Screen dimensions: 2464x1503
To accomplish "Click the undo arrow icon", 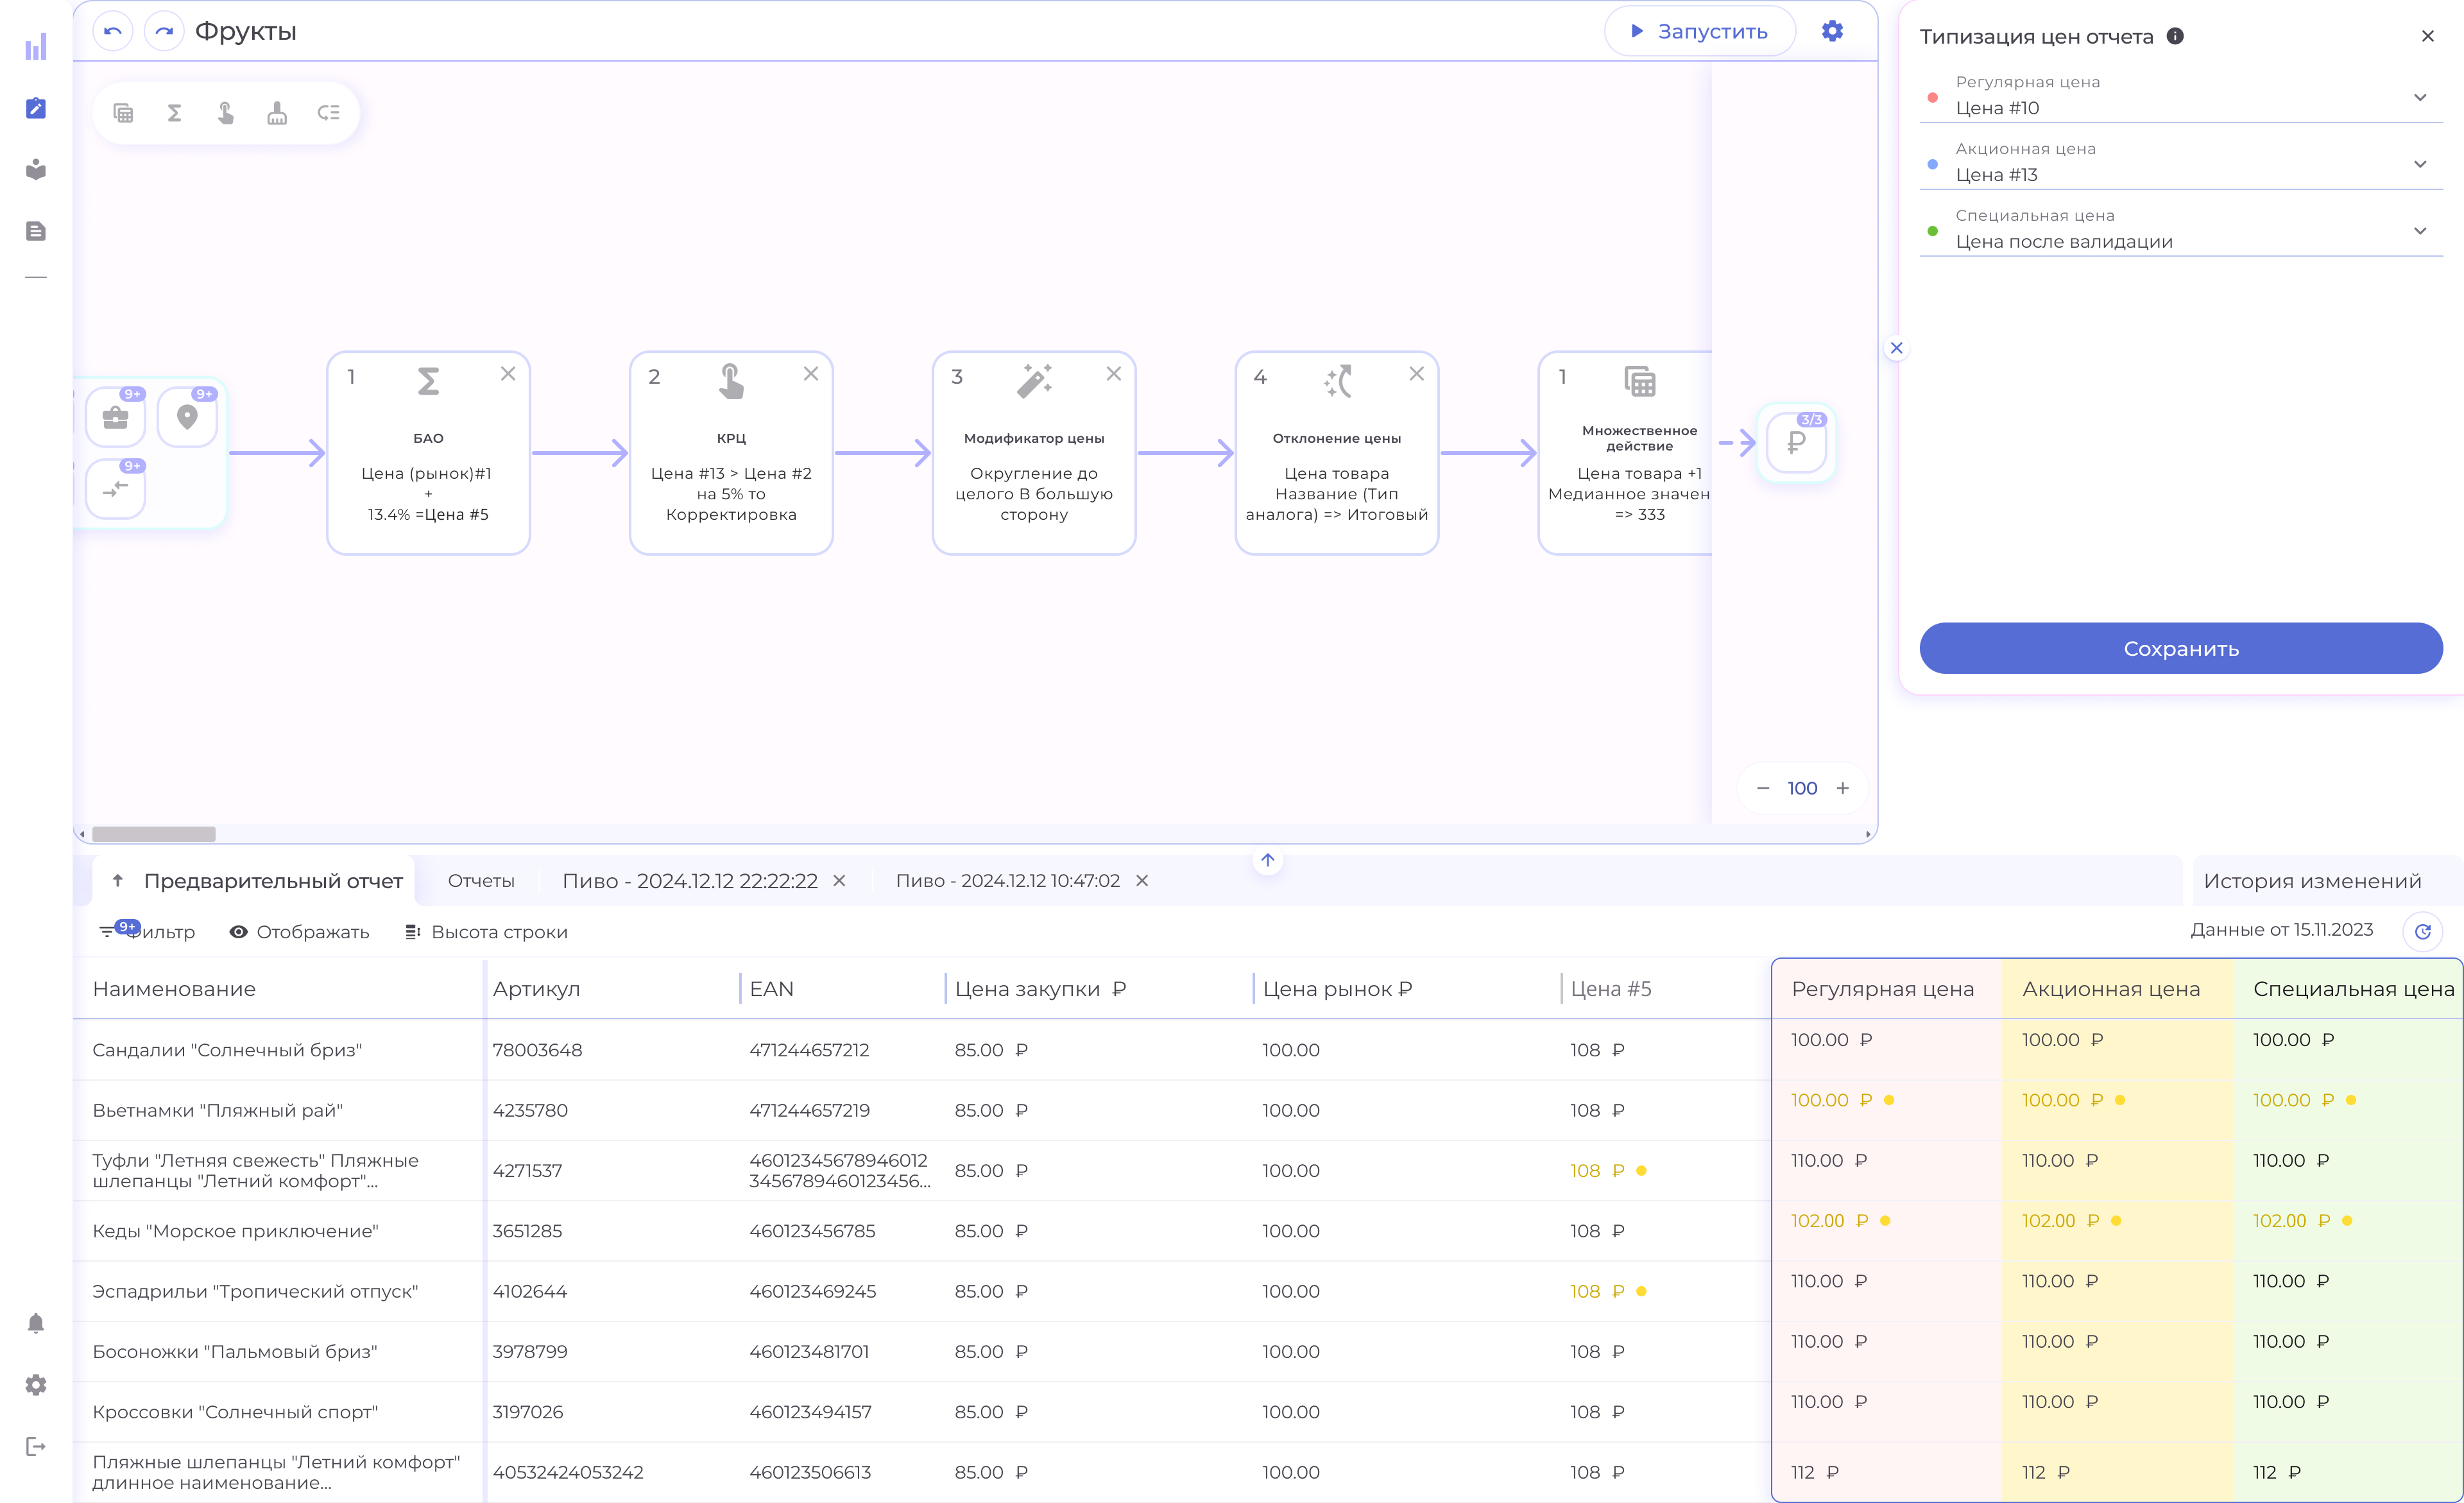I will (113, 32).
